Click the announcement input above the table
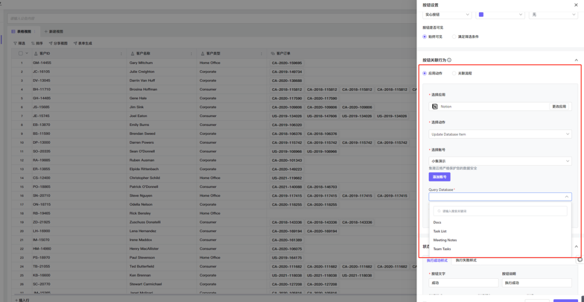 (x=211, y=18)
